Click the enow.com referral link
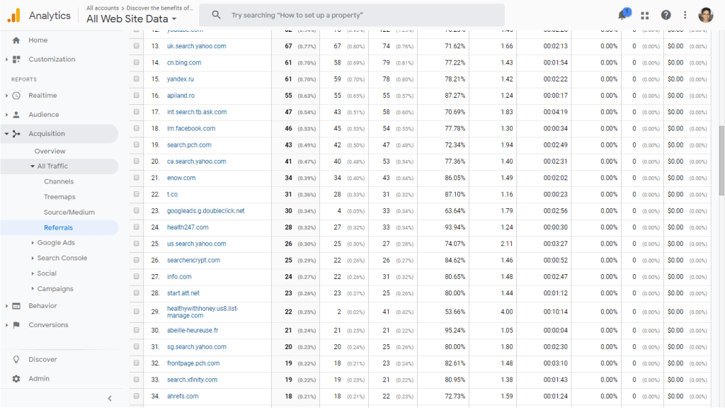The height and width of the screenshot is (408, 725). (181, 178)
